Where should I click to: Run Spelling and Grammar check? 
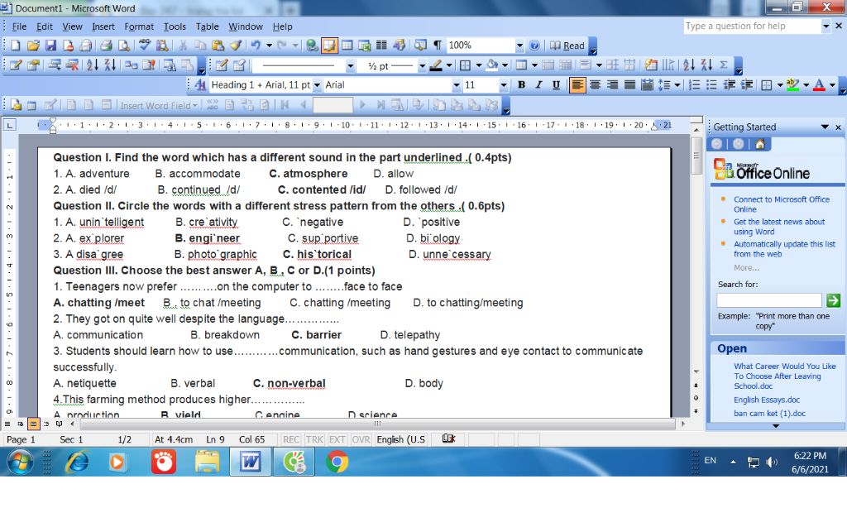(145, 46)
